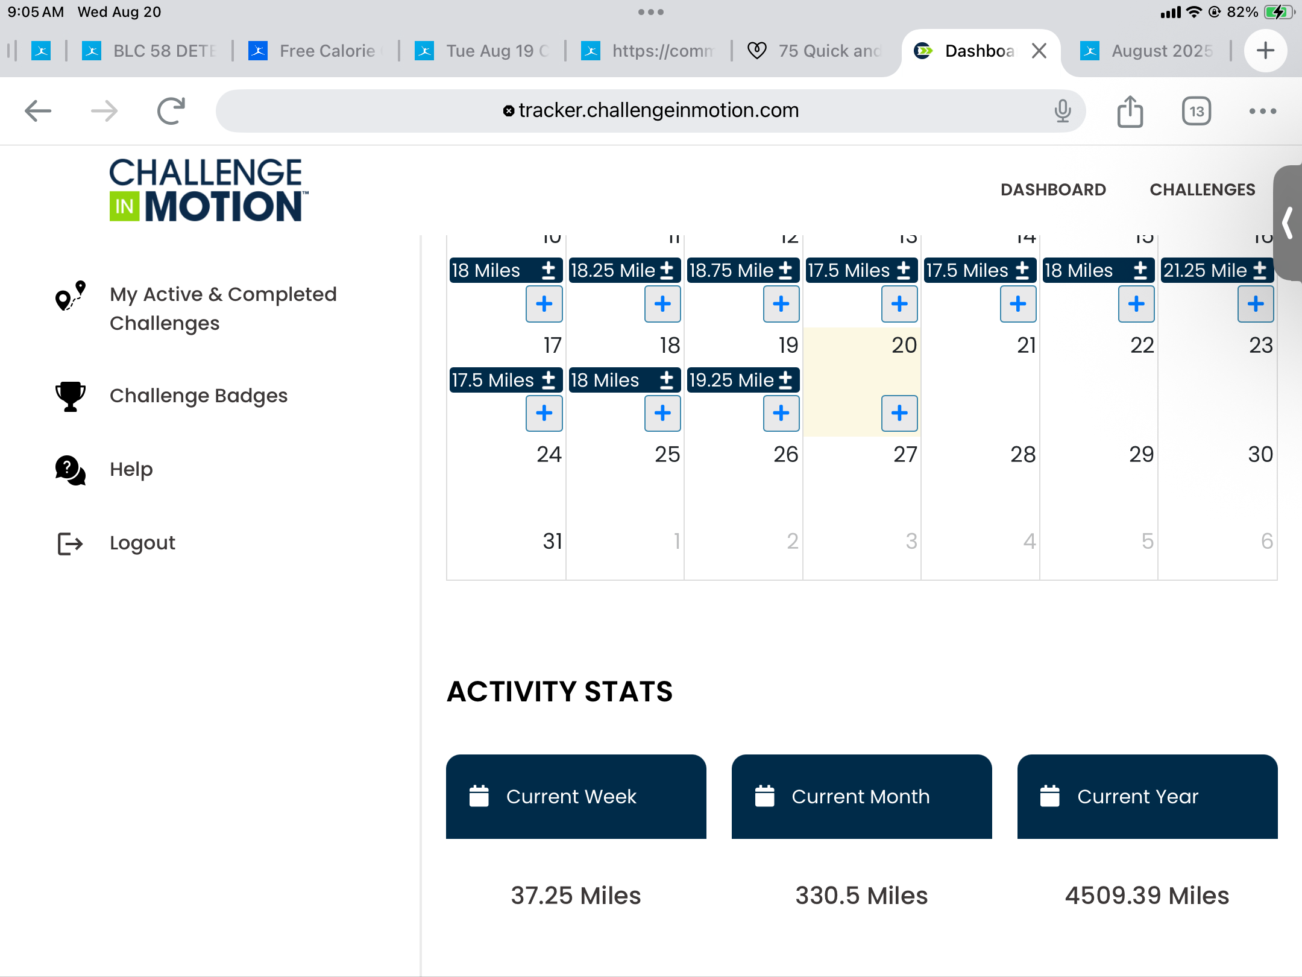
Task: Click the question bubble Help icon
Action: click(x=71, y=470)
